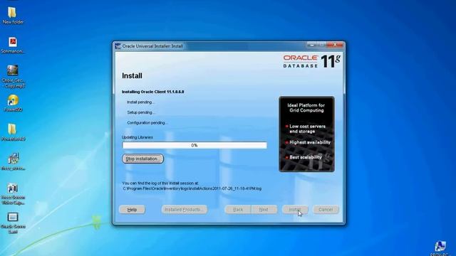Launch the Screen Video Capture desktop icon

[x=13, y=194]
